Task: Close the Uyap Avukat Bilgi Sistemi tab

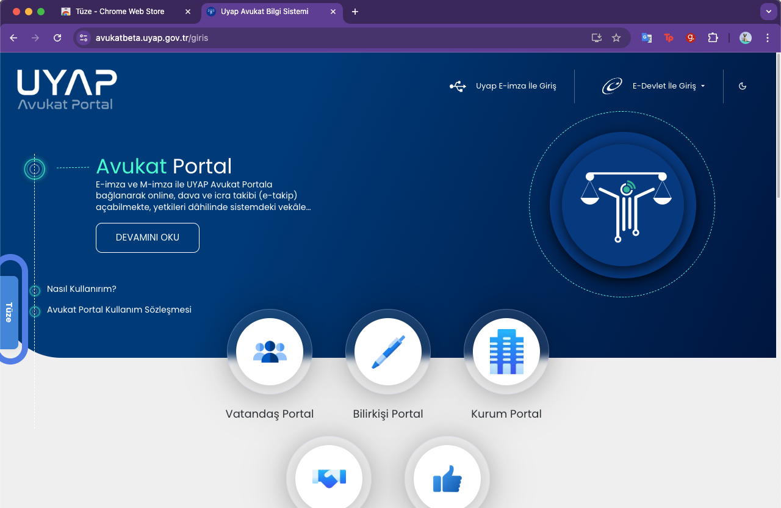Action: 333,12
